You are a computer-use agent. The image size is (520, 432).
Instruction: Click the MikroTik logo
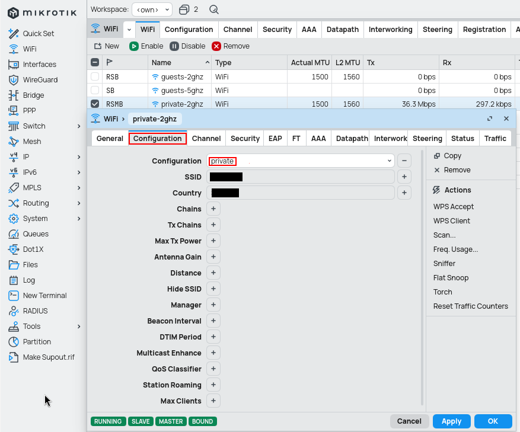click(x=42, y=13)
